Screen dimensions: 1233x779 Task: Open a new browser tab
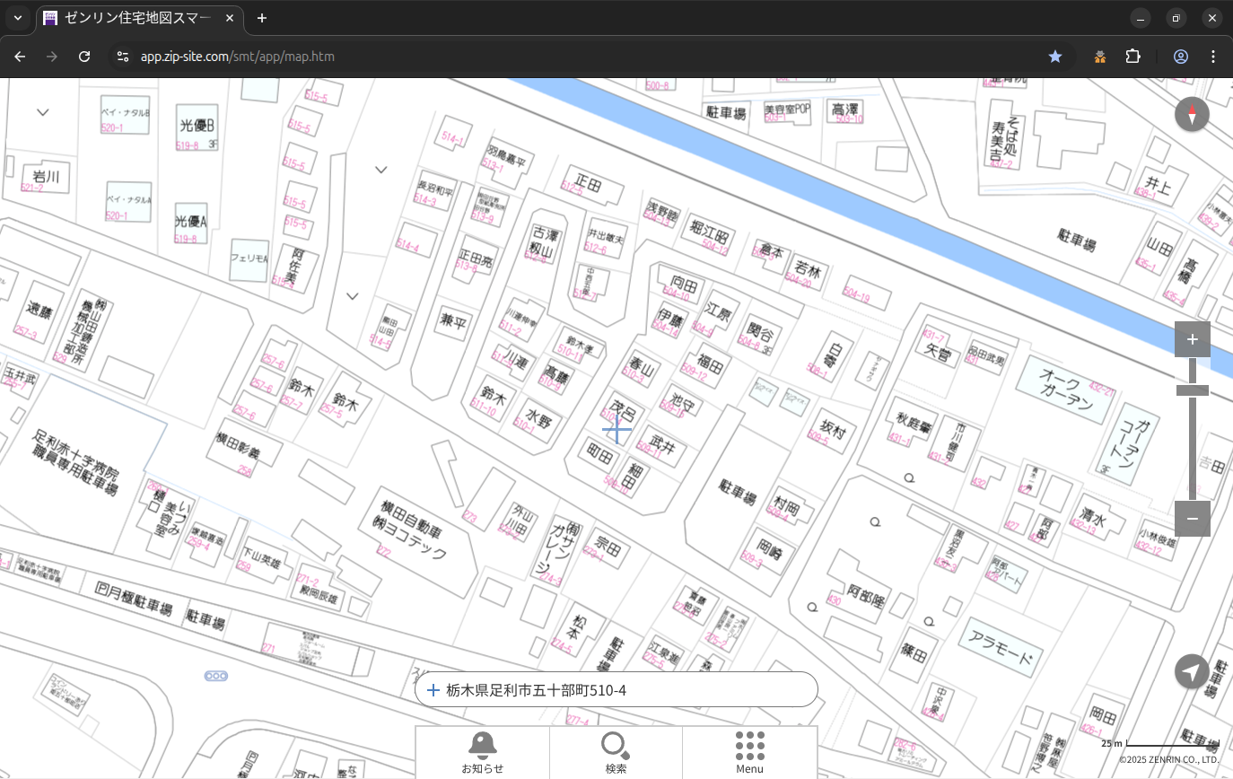click(x=261, y=18)
